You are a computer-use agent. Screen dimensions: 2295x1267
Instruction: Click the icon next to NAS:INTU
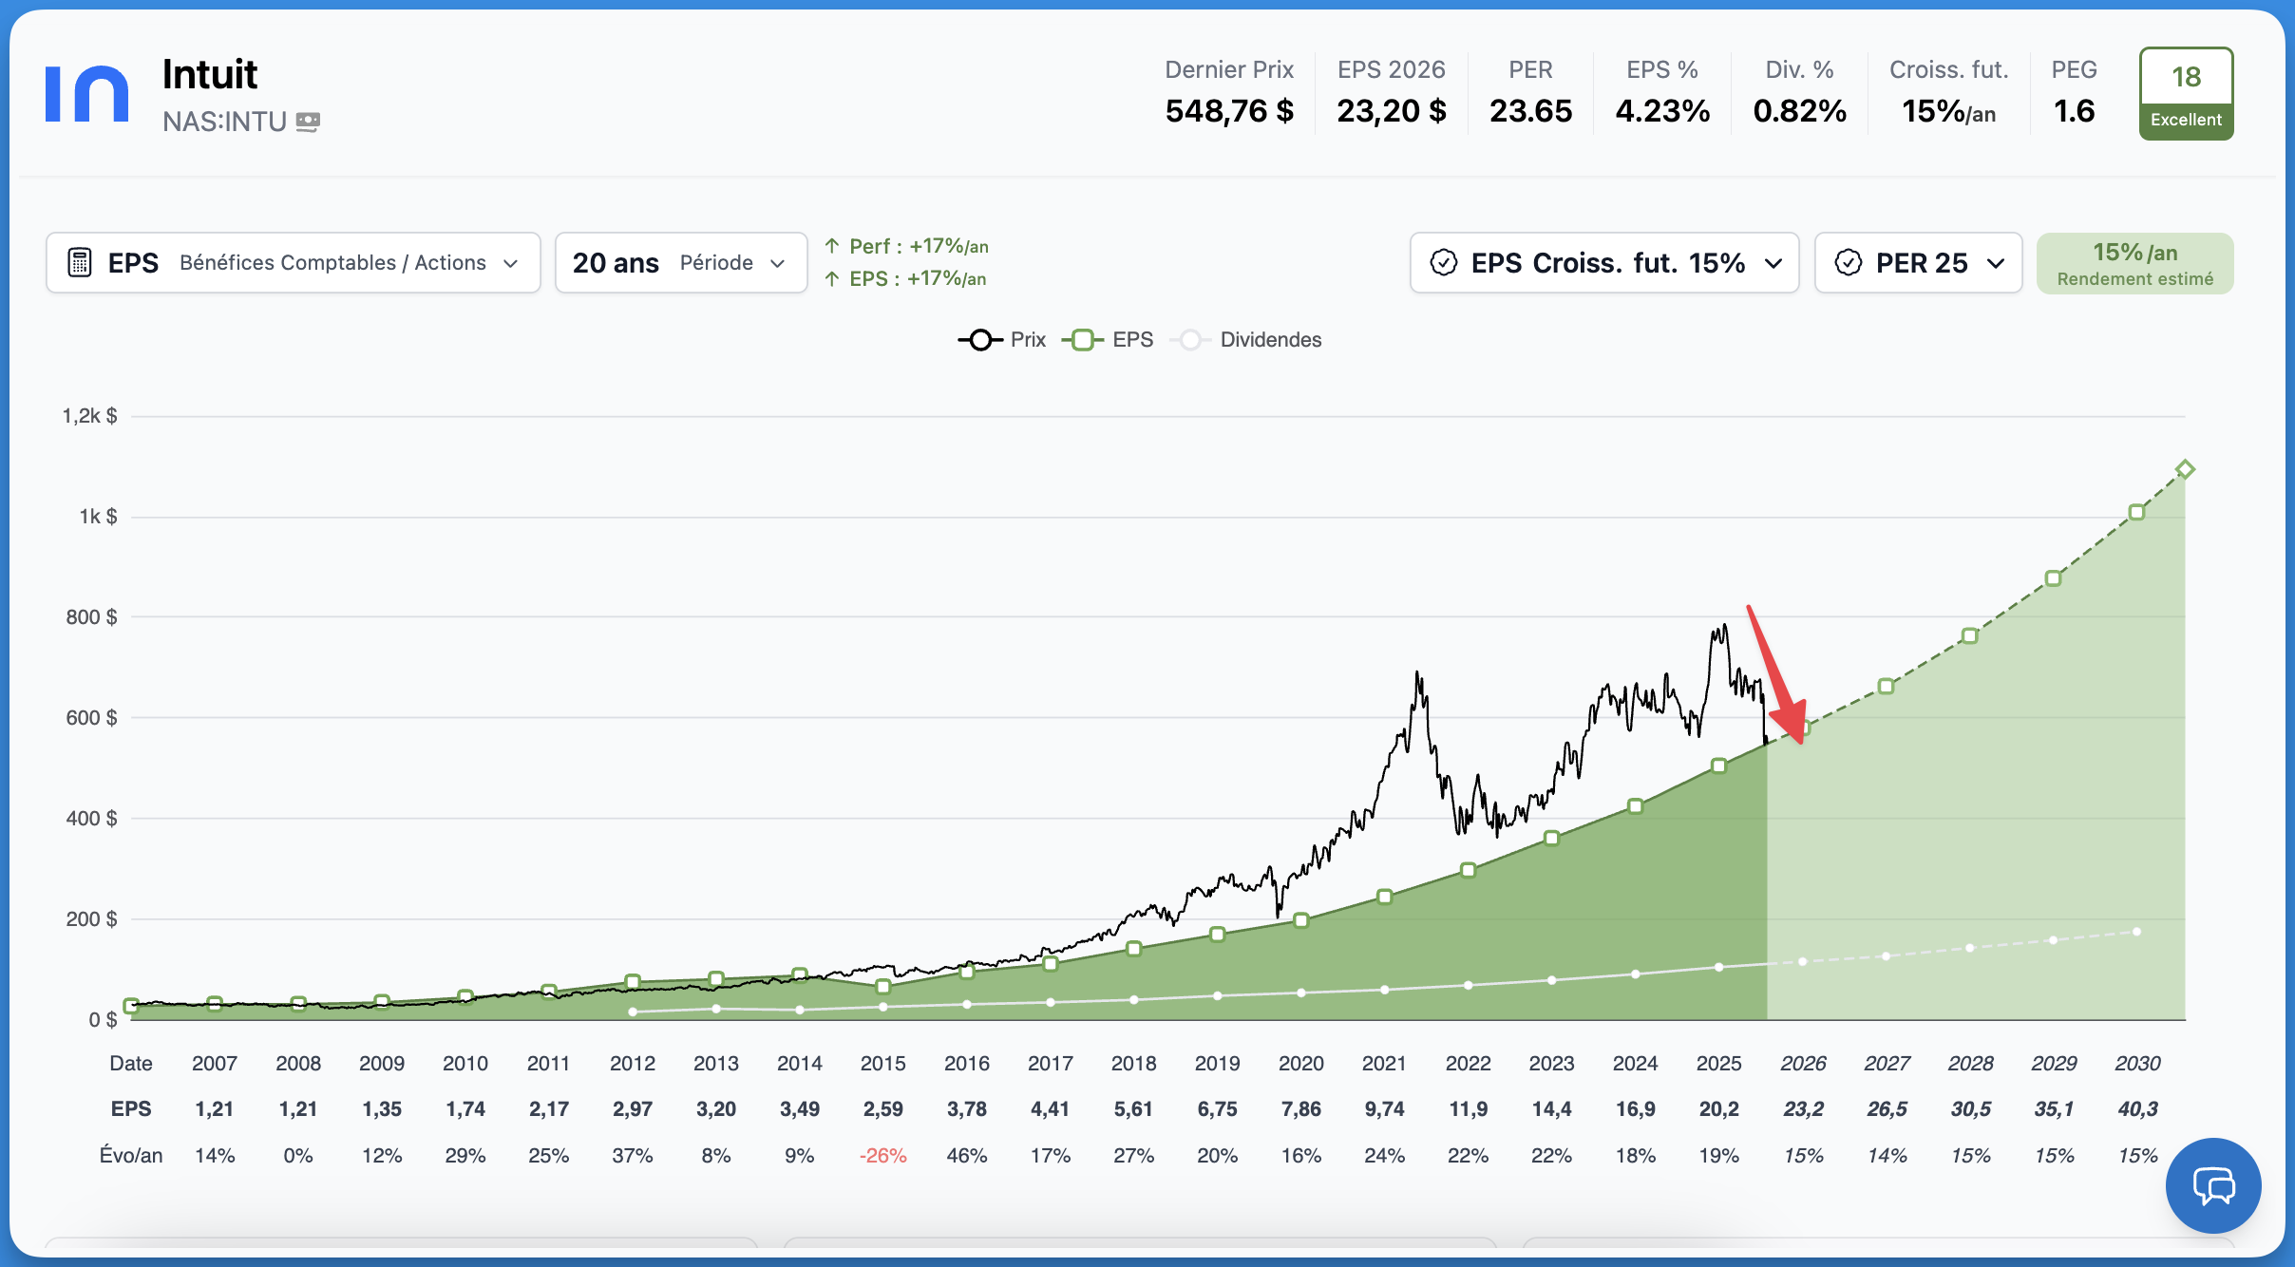coord(308,122)
